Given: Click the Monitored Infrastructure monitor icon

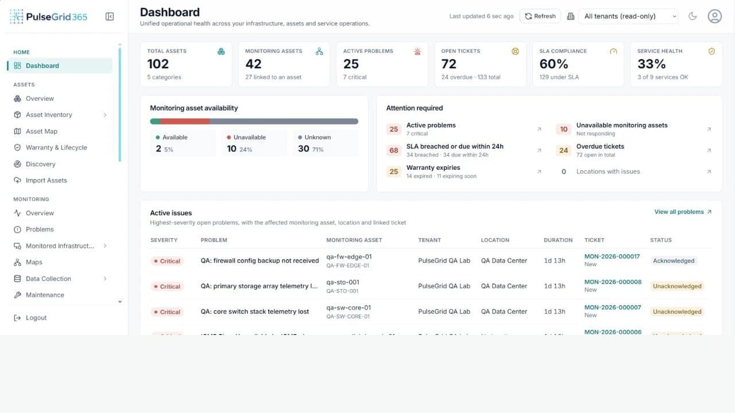Looking at the screenshot, I should tap(17, 246).
